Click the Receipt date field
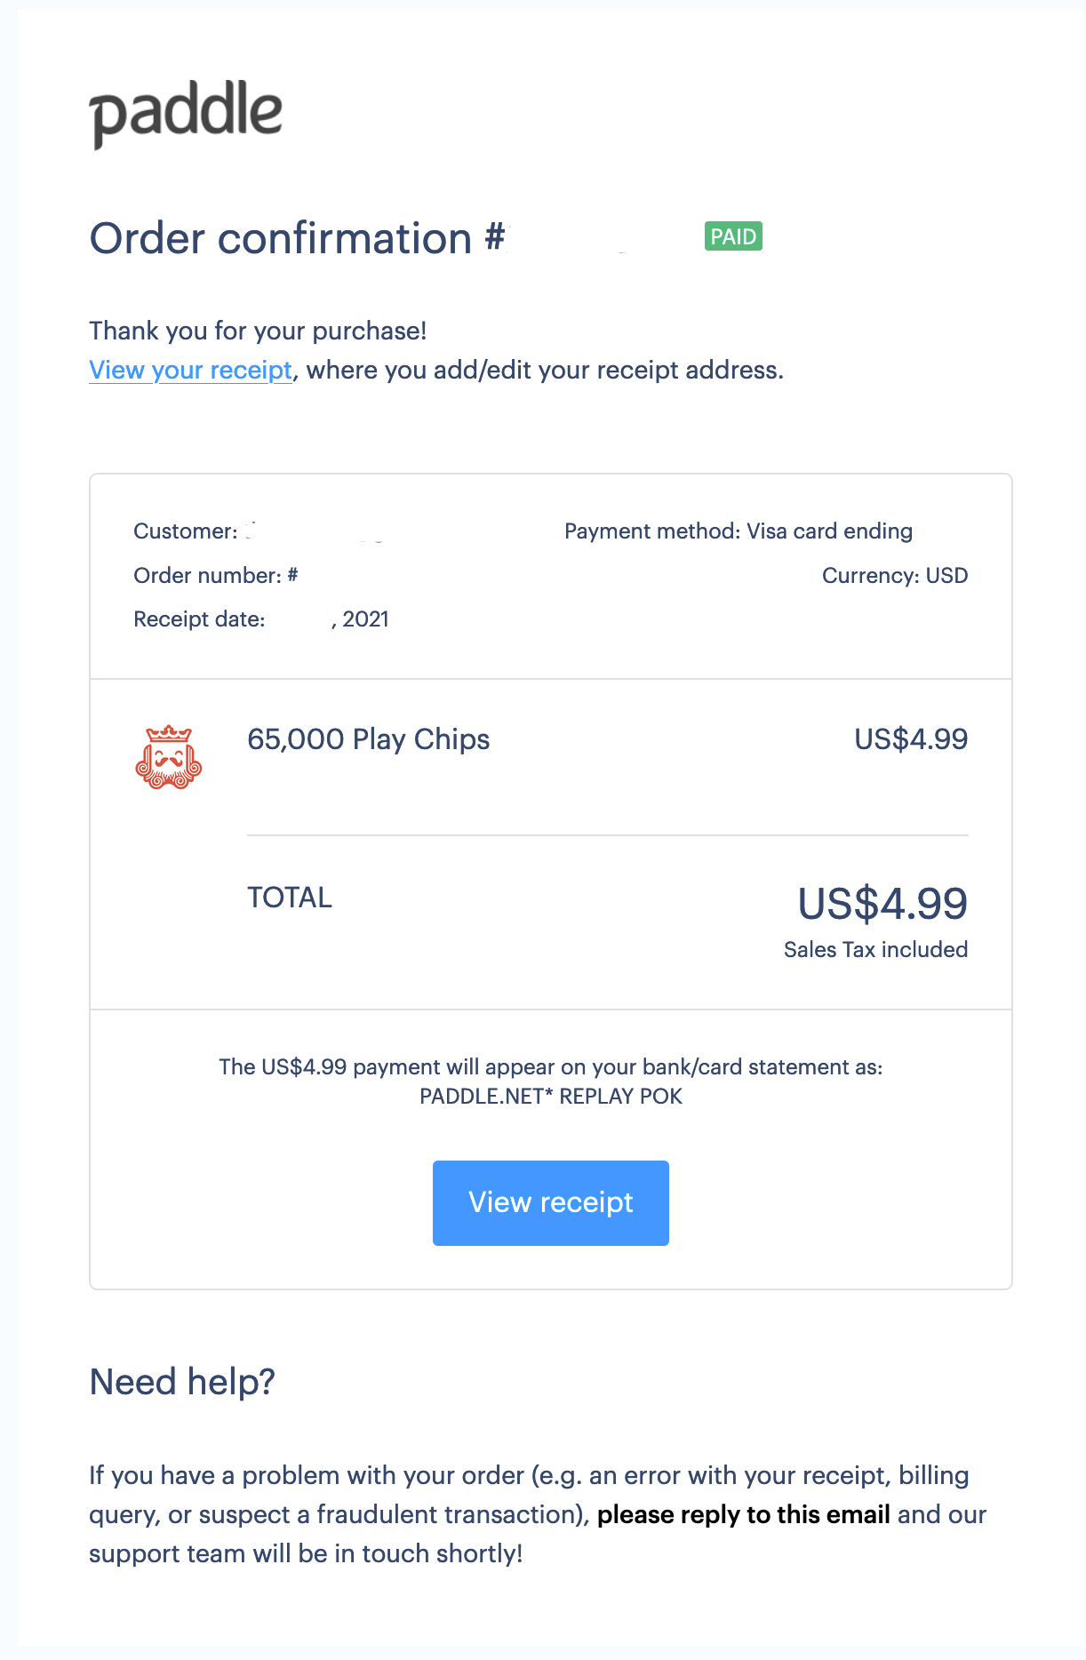The width and height of the screenshot is (1086, 1660). point(261,619)
